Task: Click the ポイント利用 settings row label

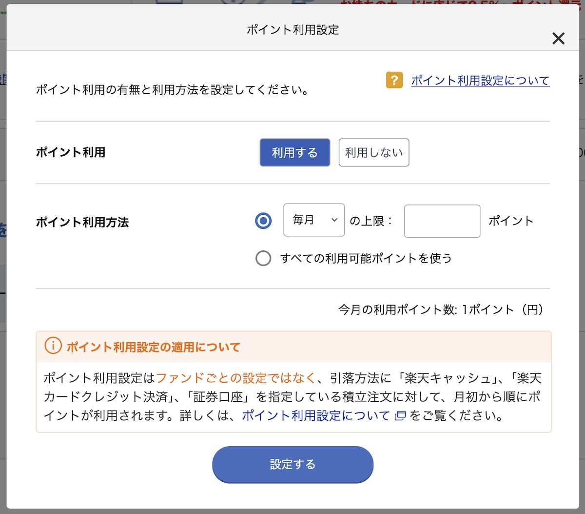Action: (71, 152)
